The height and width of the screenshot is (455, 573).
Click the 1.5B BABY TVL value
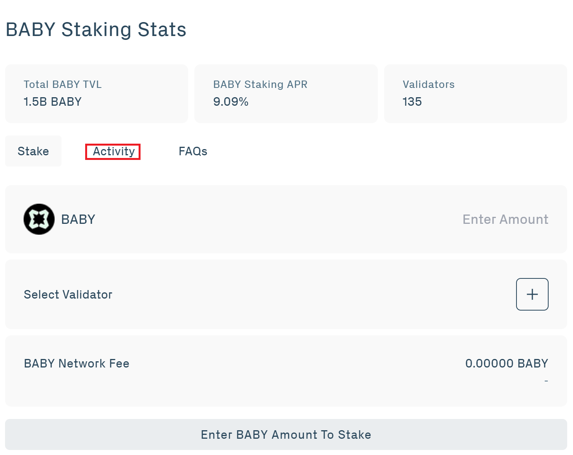pyautogui.click(x=52, y=101)
